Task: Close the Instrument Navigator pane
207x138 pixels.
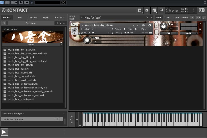Action: [x=64, y=114]
